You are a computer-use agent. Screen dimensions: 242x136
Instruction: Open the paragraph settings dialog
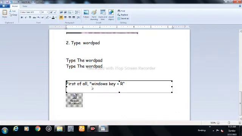(78, 17)
